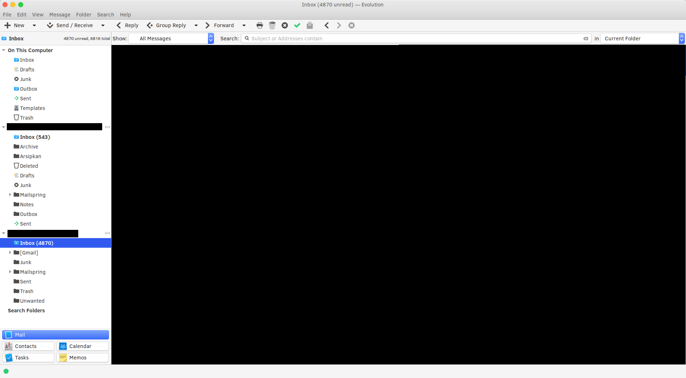Screen dimensions: 686x378
Task: Expand the [Gmail] folder tree
Action: pyautogui.click(x=10, y=252)
